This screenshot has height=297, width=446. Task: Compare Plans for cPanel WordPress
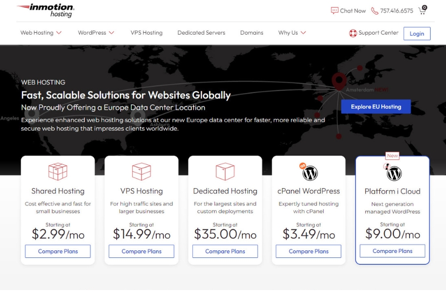tap(309, 251)
